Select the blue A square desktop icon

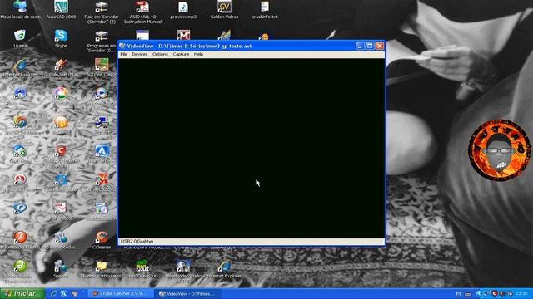pos(102,151)
